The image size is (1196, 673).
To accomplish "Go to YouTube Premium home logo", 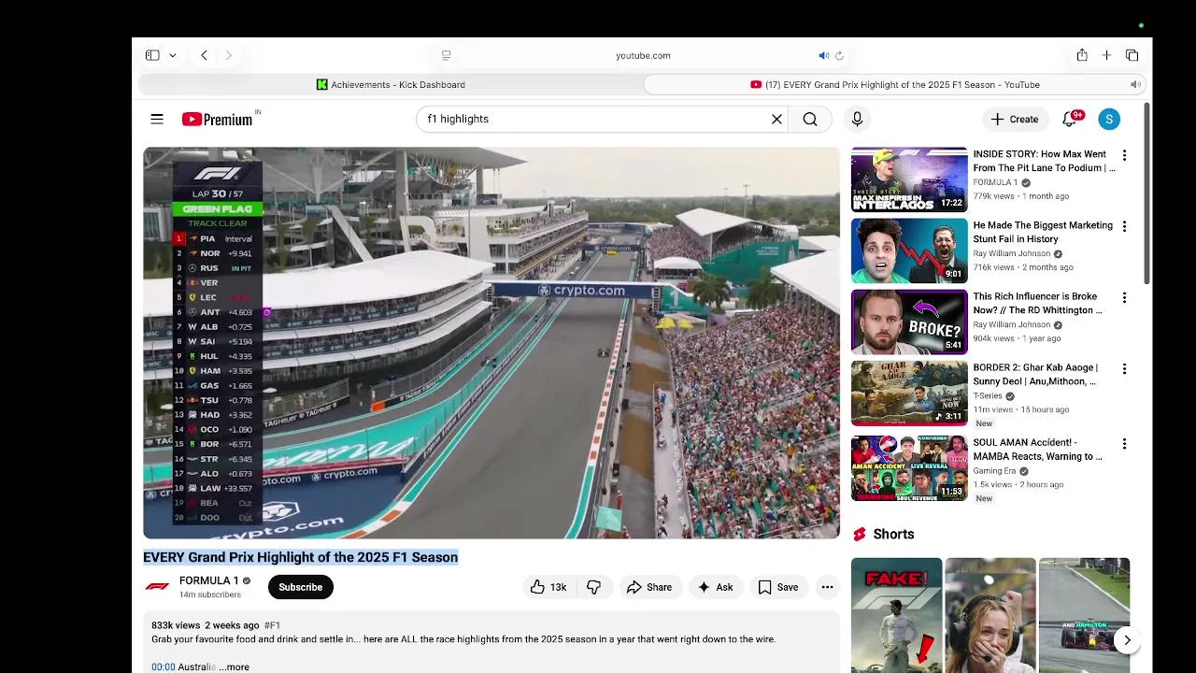I will [x=218, y=119].
